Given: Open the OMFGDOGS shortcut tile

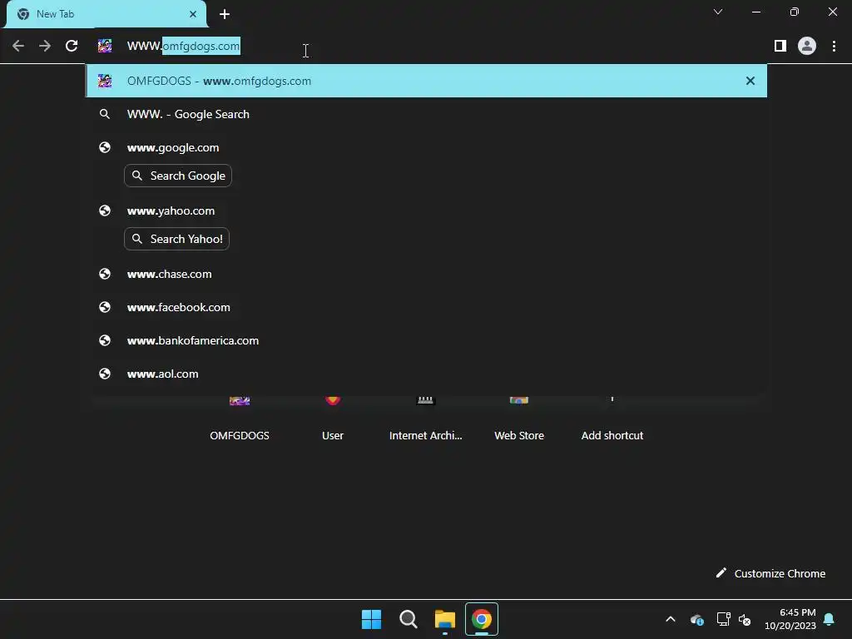Looking at the screenshot, I should pos(240,419).
